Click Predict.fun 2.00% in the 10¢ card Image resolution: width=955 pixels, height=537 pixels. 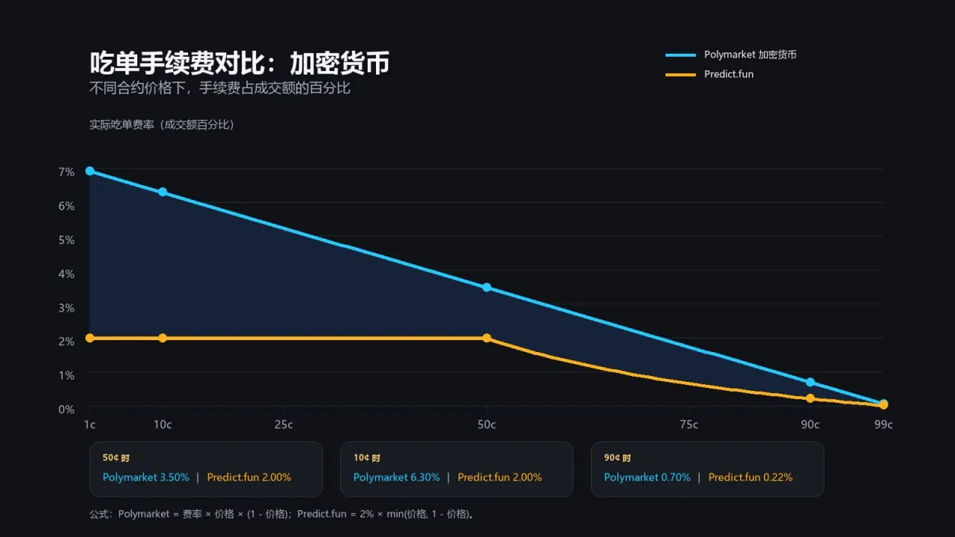click(500, 477)
